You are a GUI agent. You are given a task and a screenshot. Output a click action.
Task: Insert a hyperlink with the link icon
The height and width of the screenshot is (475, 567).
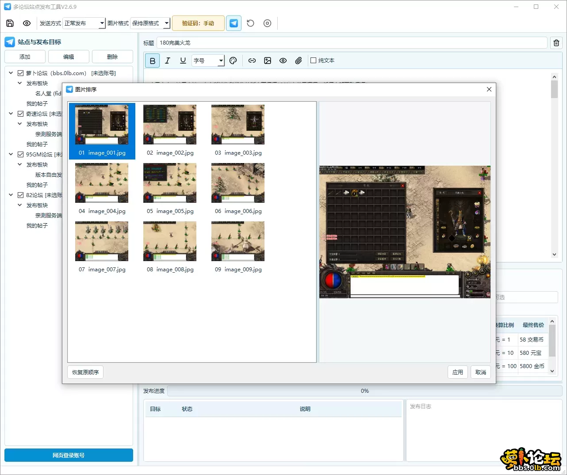tap(252, 61)
